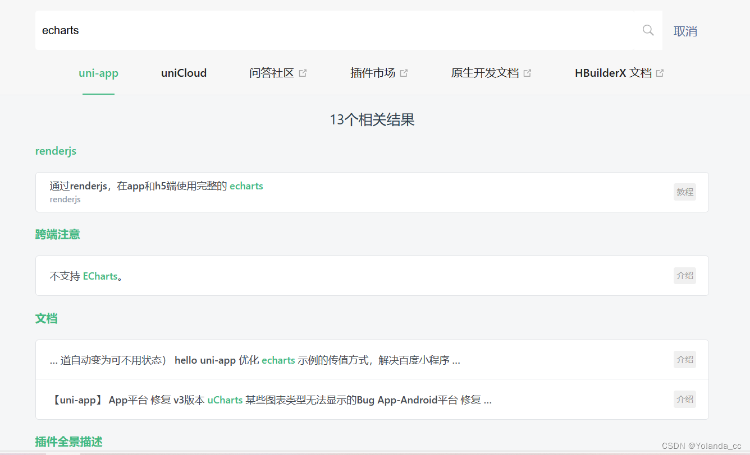Image resolution: width=750 pixels, height=455 pixels.
Task: Click the ECharts link under 跨端注意
Action: point(100,276)
